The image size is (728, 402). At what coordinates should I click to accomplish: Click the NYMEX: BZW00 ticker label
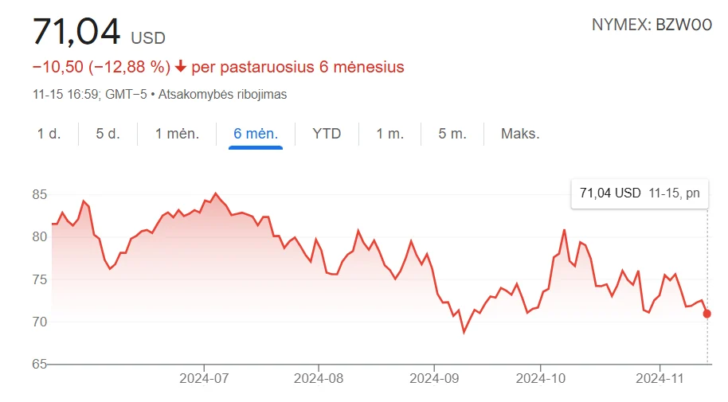pyautogui.click(x=652, y=25)
